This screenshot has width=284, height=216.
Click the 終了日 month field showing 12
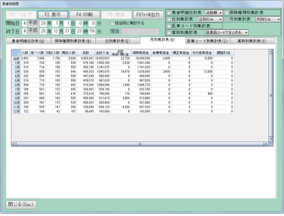coord(56,31)
